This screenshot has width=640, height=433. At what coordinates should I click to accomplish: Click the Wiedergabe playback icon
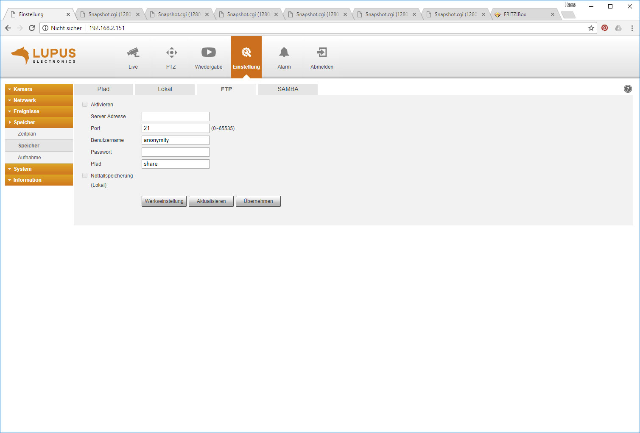point(208,53)
